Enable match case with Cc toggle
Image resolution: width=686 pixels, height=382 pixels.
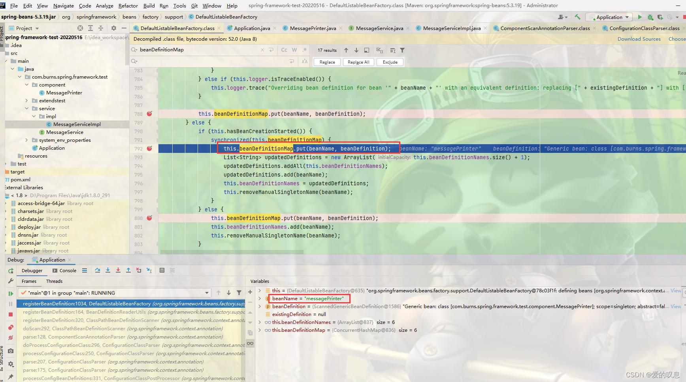pyautogui.click(x=284, y=50)
